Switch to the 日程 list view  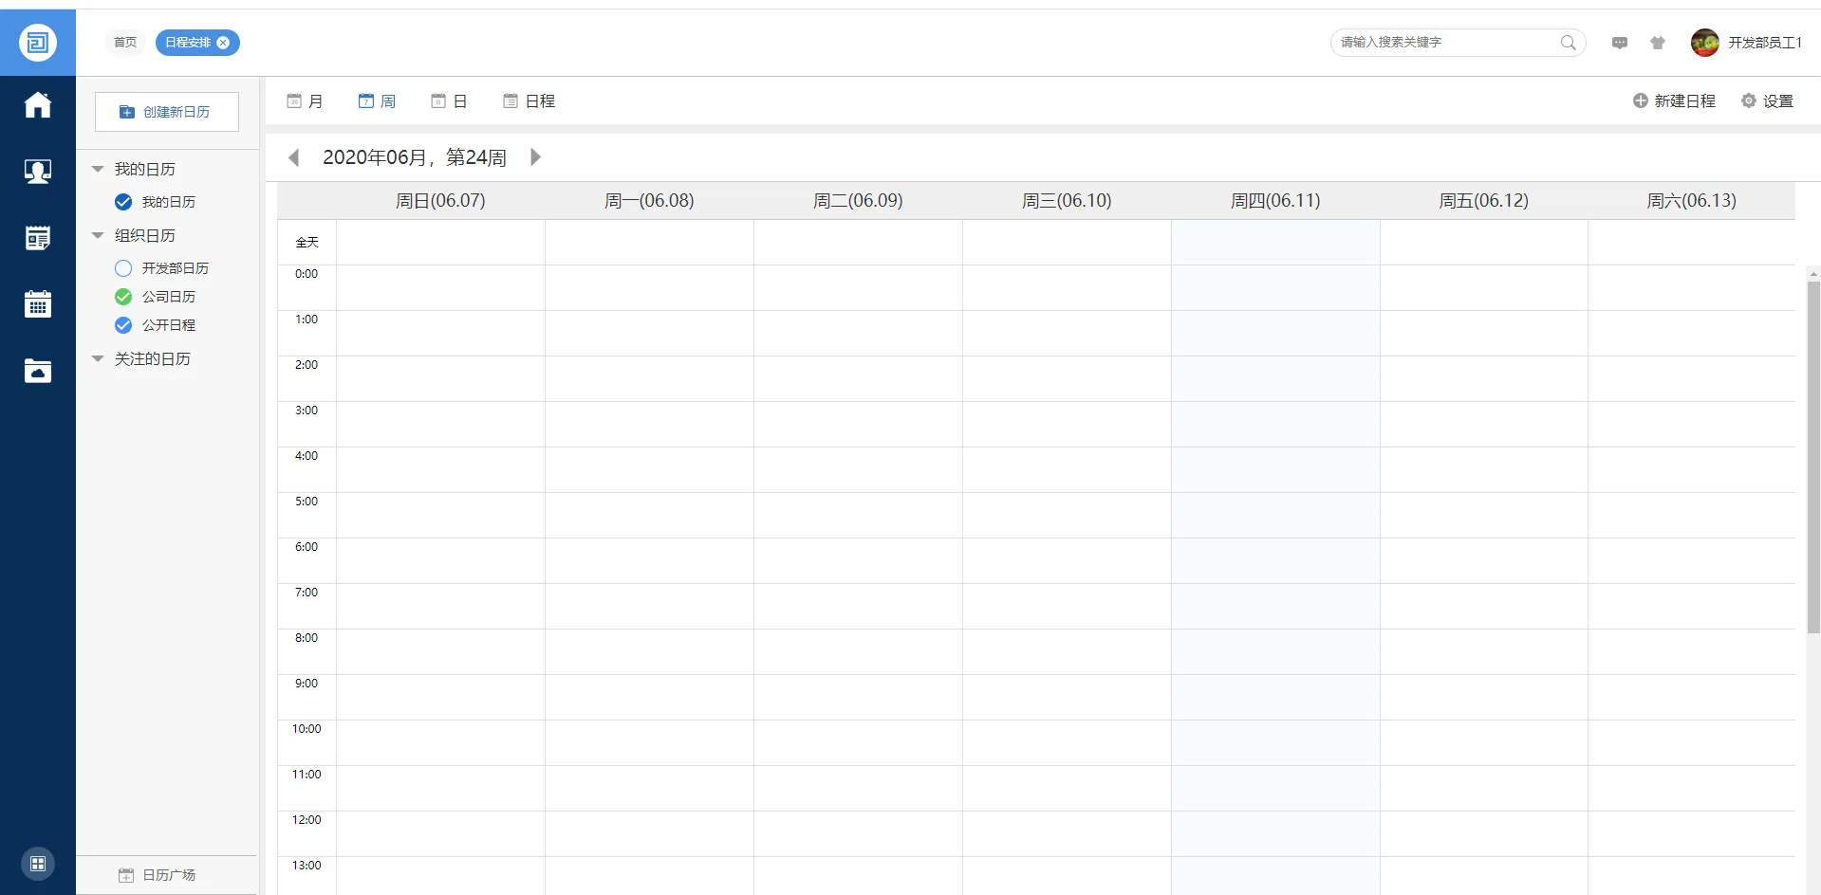[x=530, y=101]
